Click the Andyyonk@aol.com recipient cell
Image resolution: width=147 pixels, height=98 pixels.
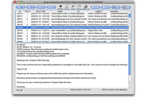(78, 36)
